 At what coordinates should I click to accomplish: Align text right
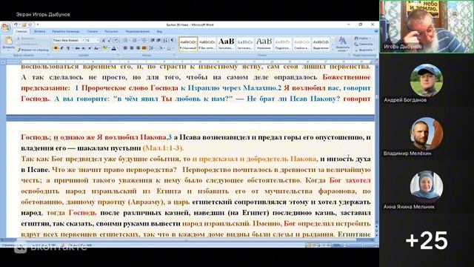[x=138, y=48]
